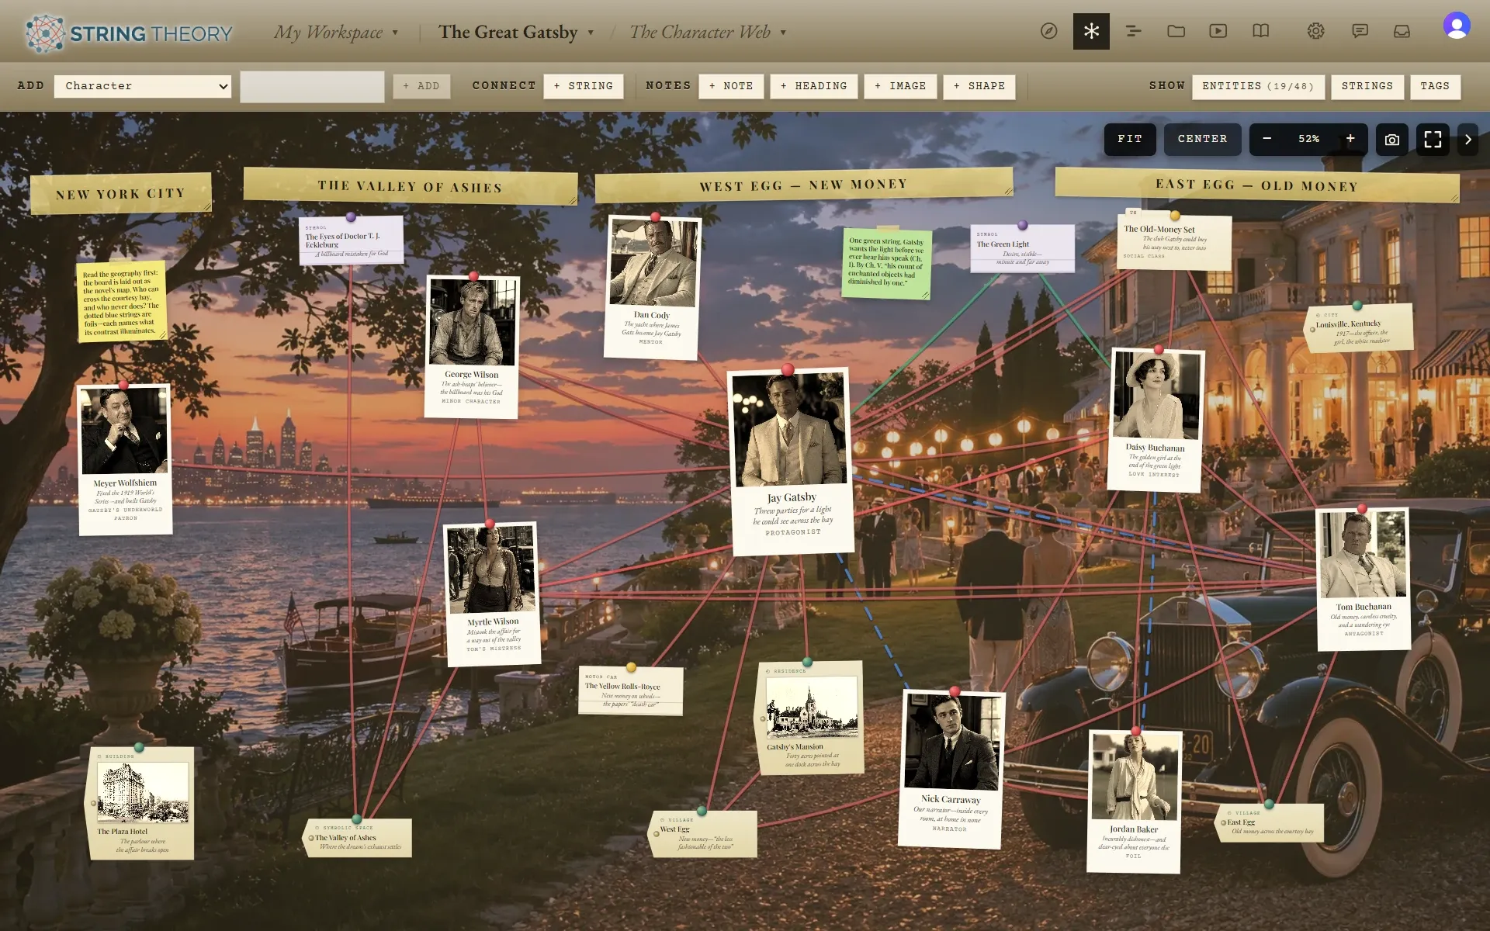Select the George Wilson card
Screen dimensions: 1490x931
[473, 346]
